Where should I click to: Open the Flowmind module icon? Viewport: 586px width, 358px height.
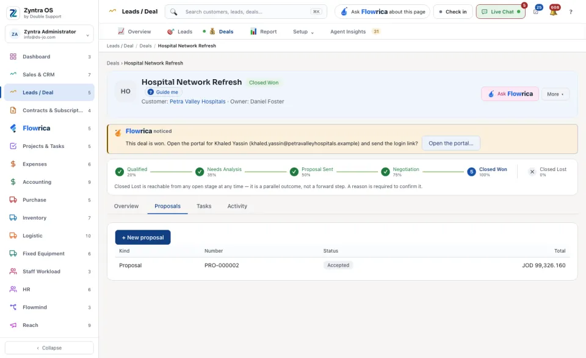click(x=13, y=307)
